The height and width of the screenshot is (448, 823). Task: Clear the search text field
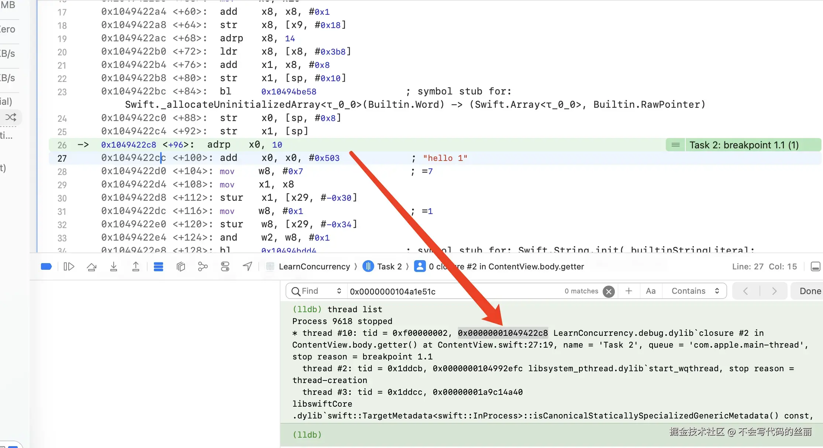(609, 292)
